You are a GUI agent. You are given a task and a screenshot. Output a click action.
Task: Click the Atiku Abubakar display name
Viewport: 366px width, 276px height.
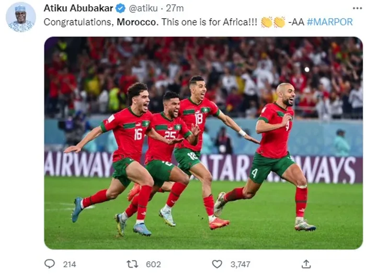click(x=78, y=8)
